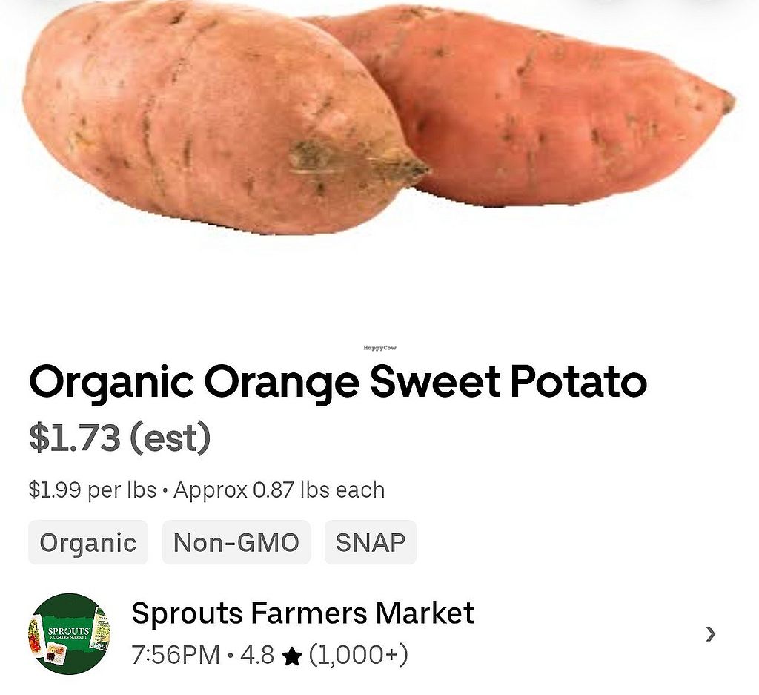Click the Organic Orange Sweet Potato title
The width and height of the screenshot is (759, 695).
338,383
